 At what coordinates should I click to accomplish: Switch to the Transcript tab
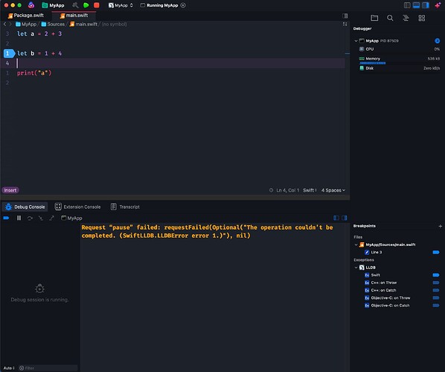[125, 207]
